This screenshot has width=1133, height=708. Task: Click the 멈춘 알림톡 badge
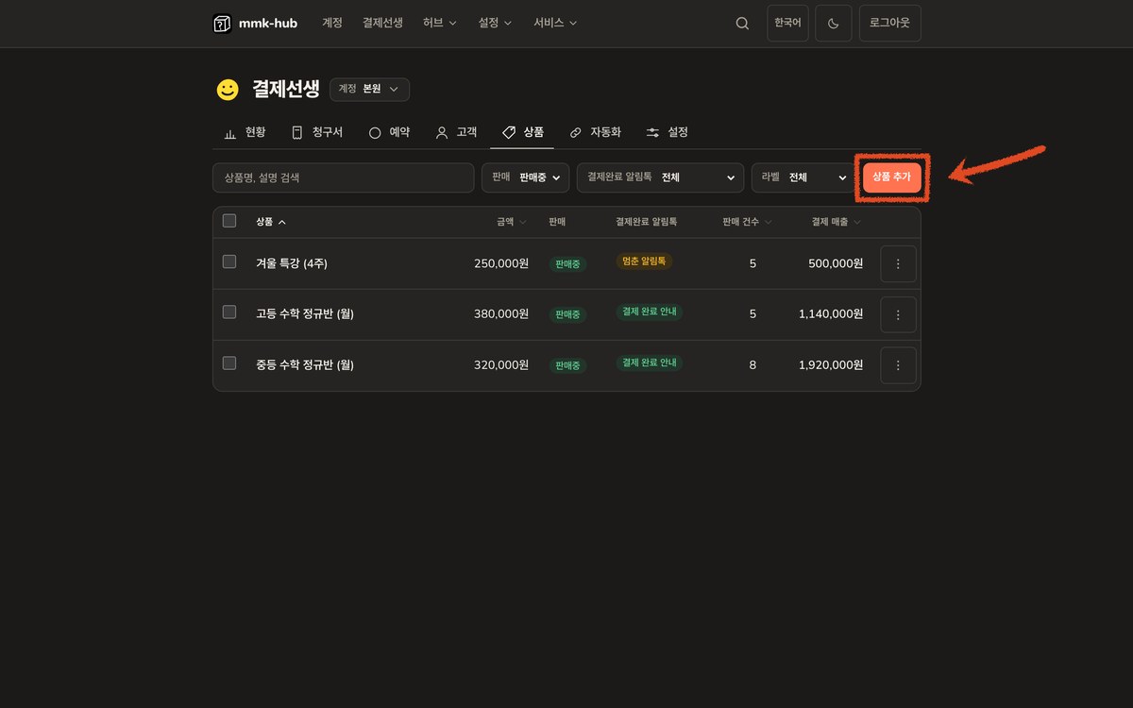644,261
